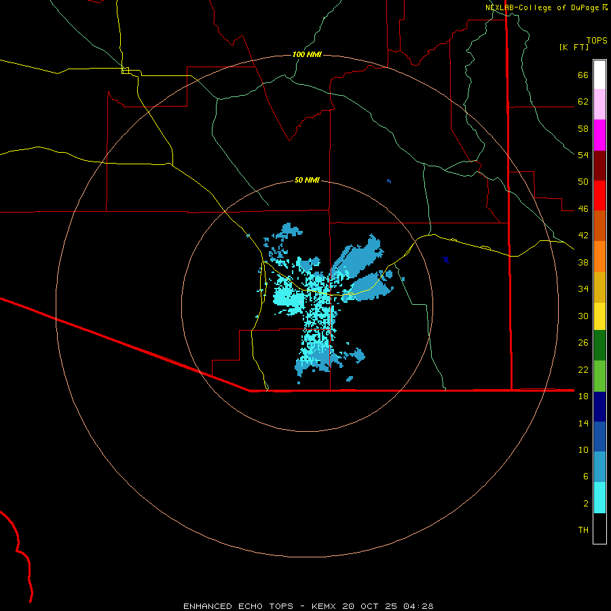
Task: Pick the cyan legend swatch
Action: (x=599, y=498)
